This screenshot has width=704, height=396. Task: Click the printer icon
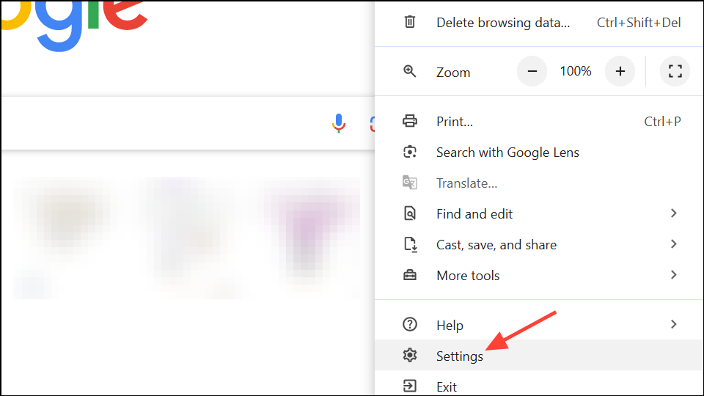coord(410,121)
